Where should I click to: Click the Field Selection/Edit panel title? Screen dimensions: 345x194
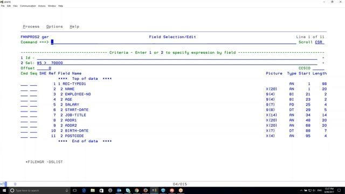[172, 37]
